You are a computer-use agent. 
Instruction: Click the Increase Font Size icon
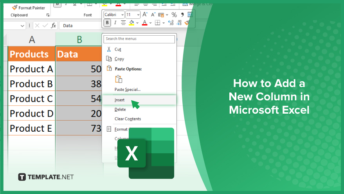tap(145, 15)
